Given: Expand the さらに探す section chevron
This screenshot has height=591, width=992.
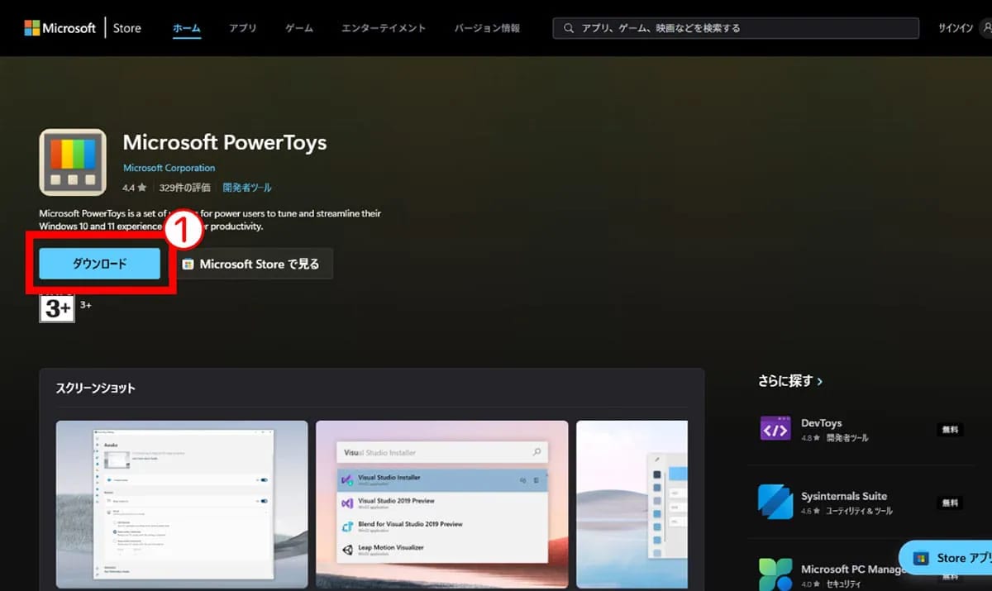Looking at the screenshot, I should coord(819,382).
